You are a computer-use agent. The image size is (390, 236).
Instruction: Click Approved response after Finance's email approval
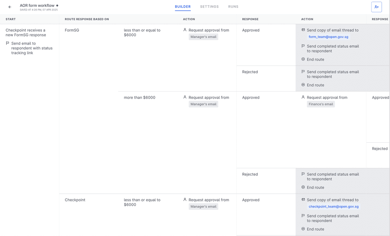click(381, 98)
